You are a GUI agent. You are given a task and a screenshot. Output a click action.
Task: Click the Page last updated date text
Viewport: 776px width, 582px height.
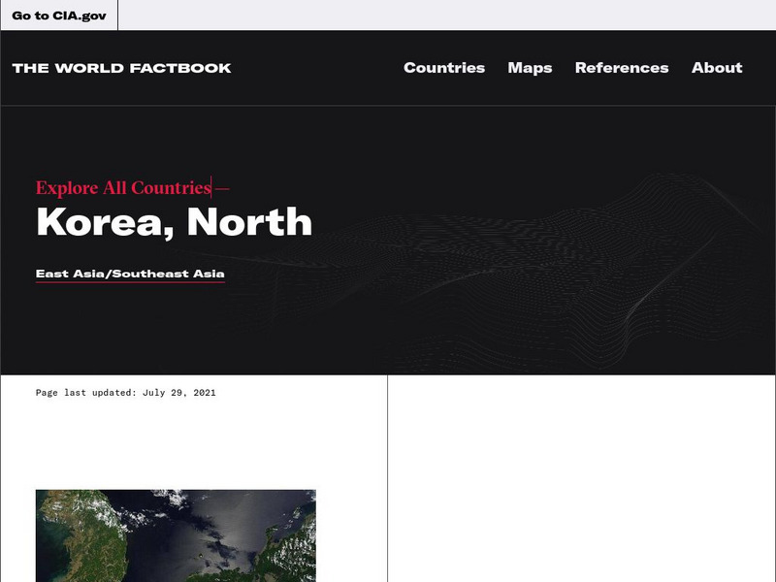126,392
